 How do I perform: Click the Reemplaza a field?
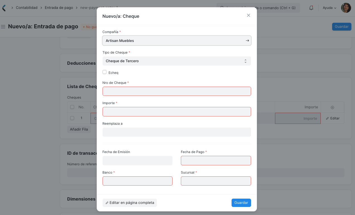tap(177, 132)
